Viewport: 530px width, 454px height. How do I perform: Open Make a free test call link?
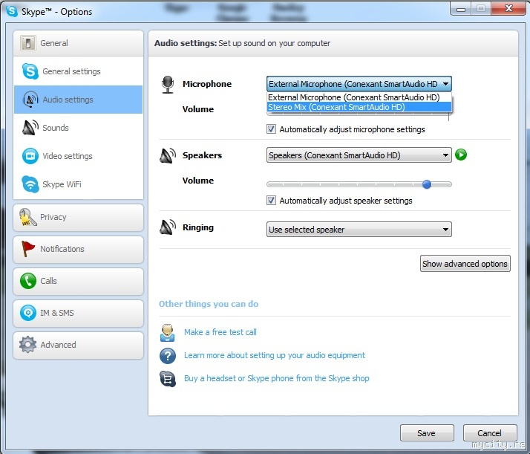coord(220,332)
